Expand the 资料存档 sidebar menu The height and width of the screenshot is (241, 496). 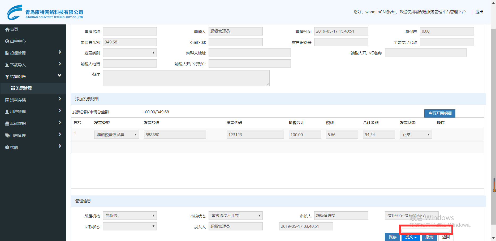tap(60, 99)
